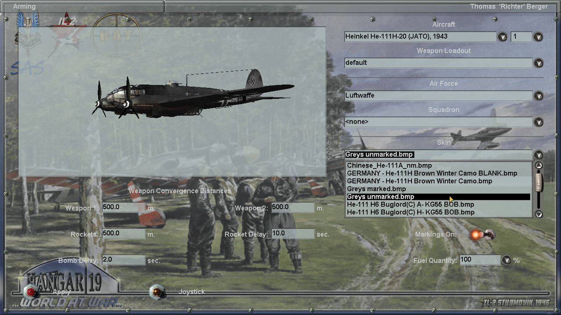The height and width of the screenshot is (315, 561).
Task: Select skin GERMANY - He-111H Brown Winter Camo.bmp
Action: 438,181
